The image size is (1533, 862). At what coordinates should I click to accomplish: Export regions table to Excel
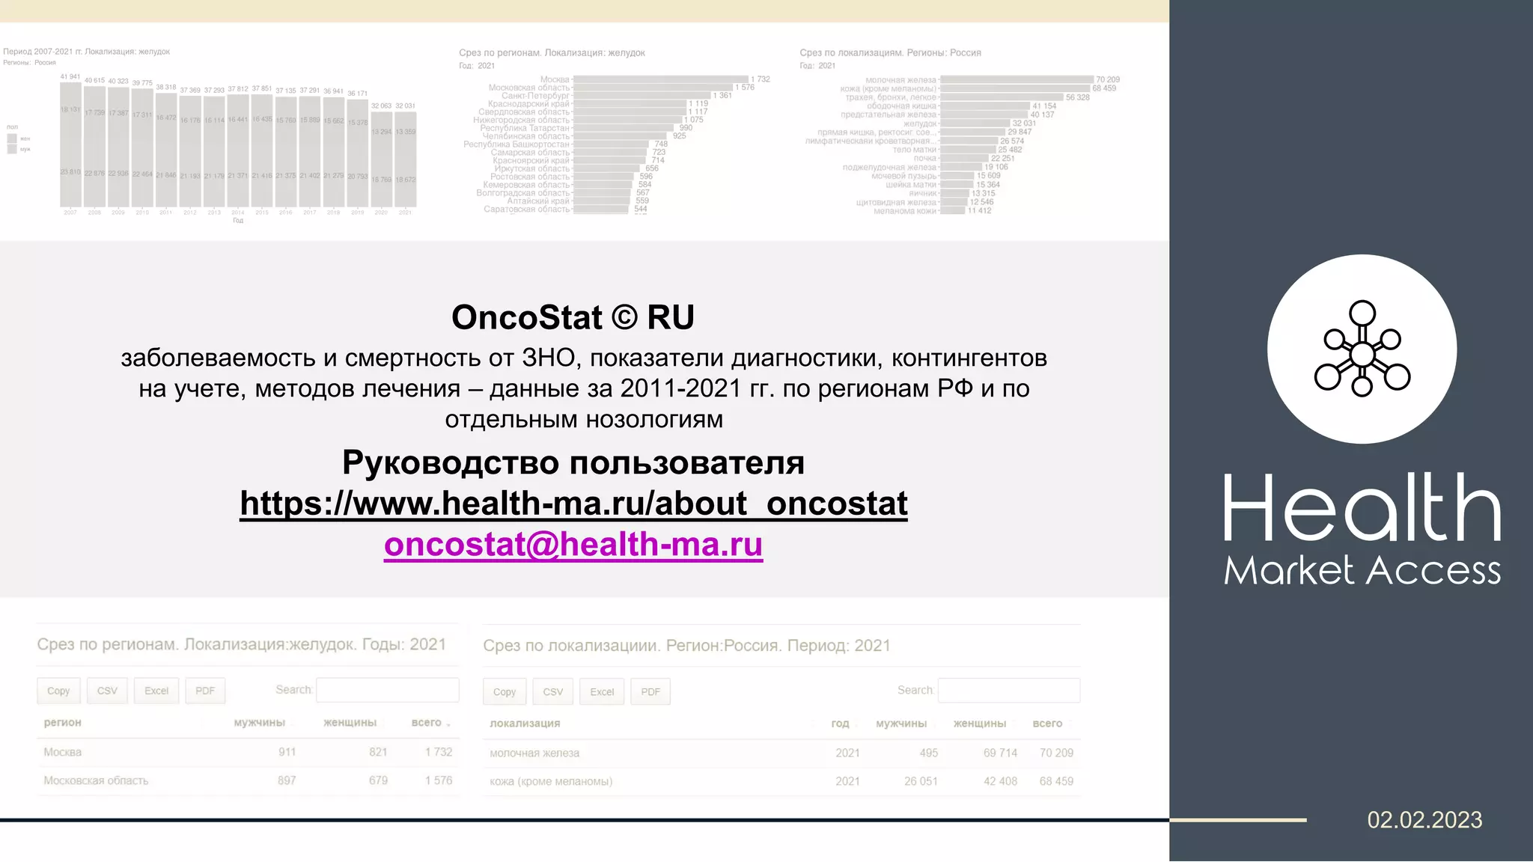156,691
